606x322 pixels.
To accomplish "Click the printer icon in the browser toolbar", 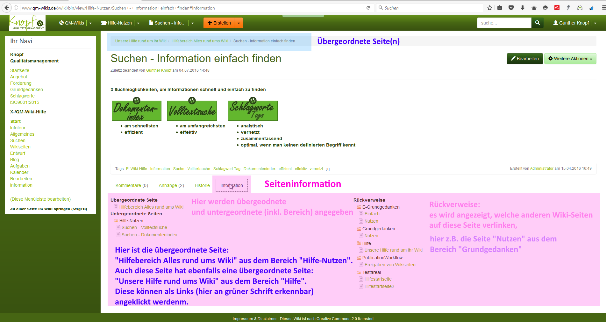I will [x=580, y=8].
